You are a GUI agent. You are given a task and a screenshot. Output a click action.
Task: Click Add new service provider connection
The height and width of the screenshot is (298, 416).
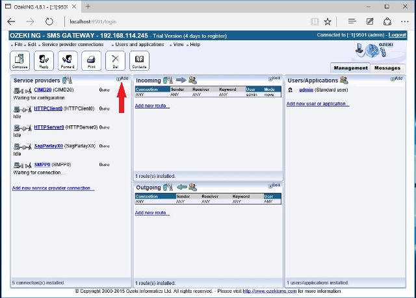pyautogui.click(x=53, y=188)
